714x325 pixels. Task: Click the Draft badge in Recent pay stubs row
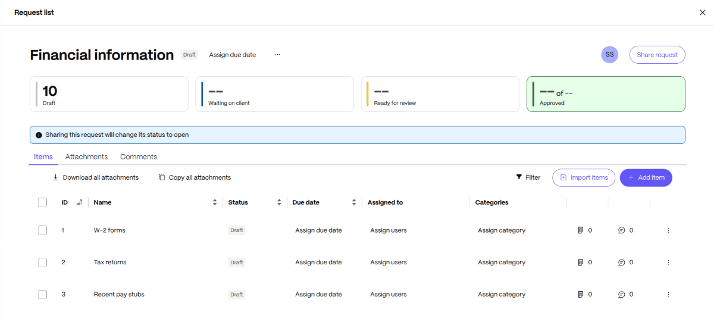[237, 295]
